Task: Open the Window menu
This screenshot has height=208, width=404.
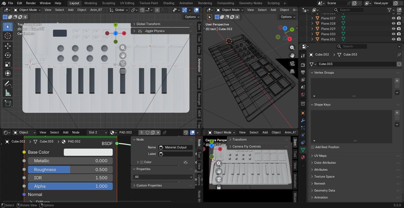Action: pos(45,3)
